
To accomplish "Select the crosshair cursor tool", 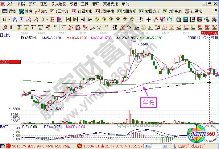I will click(x=149, y=19).
